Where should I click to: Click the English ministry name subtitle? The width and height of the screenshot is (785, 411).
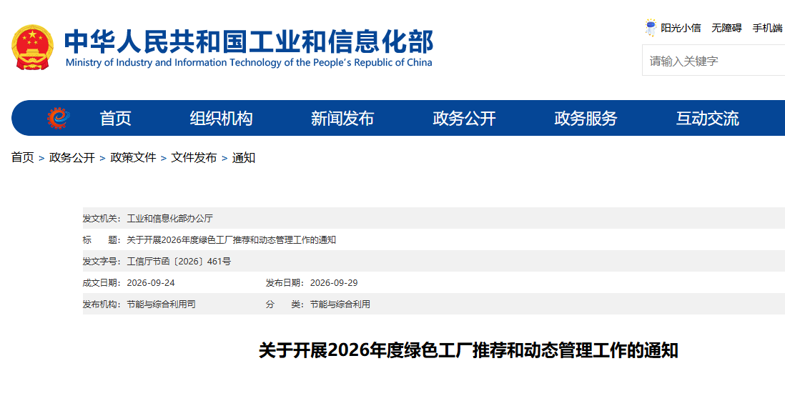tap(249, 63)
